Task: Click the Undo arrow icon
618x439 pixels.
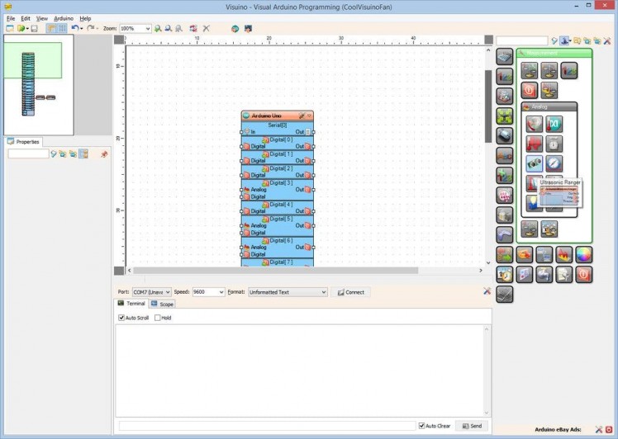Action: click(74, 28)
